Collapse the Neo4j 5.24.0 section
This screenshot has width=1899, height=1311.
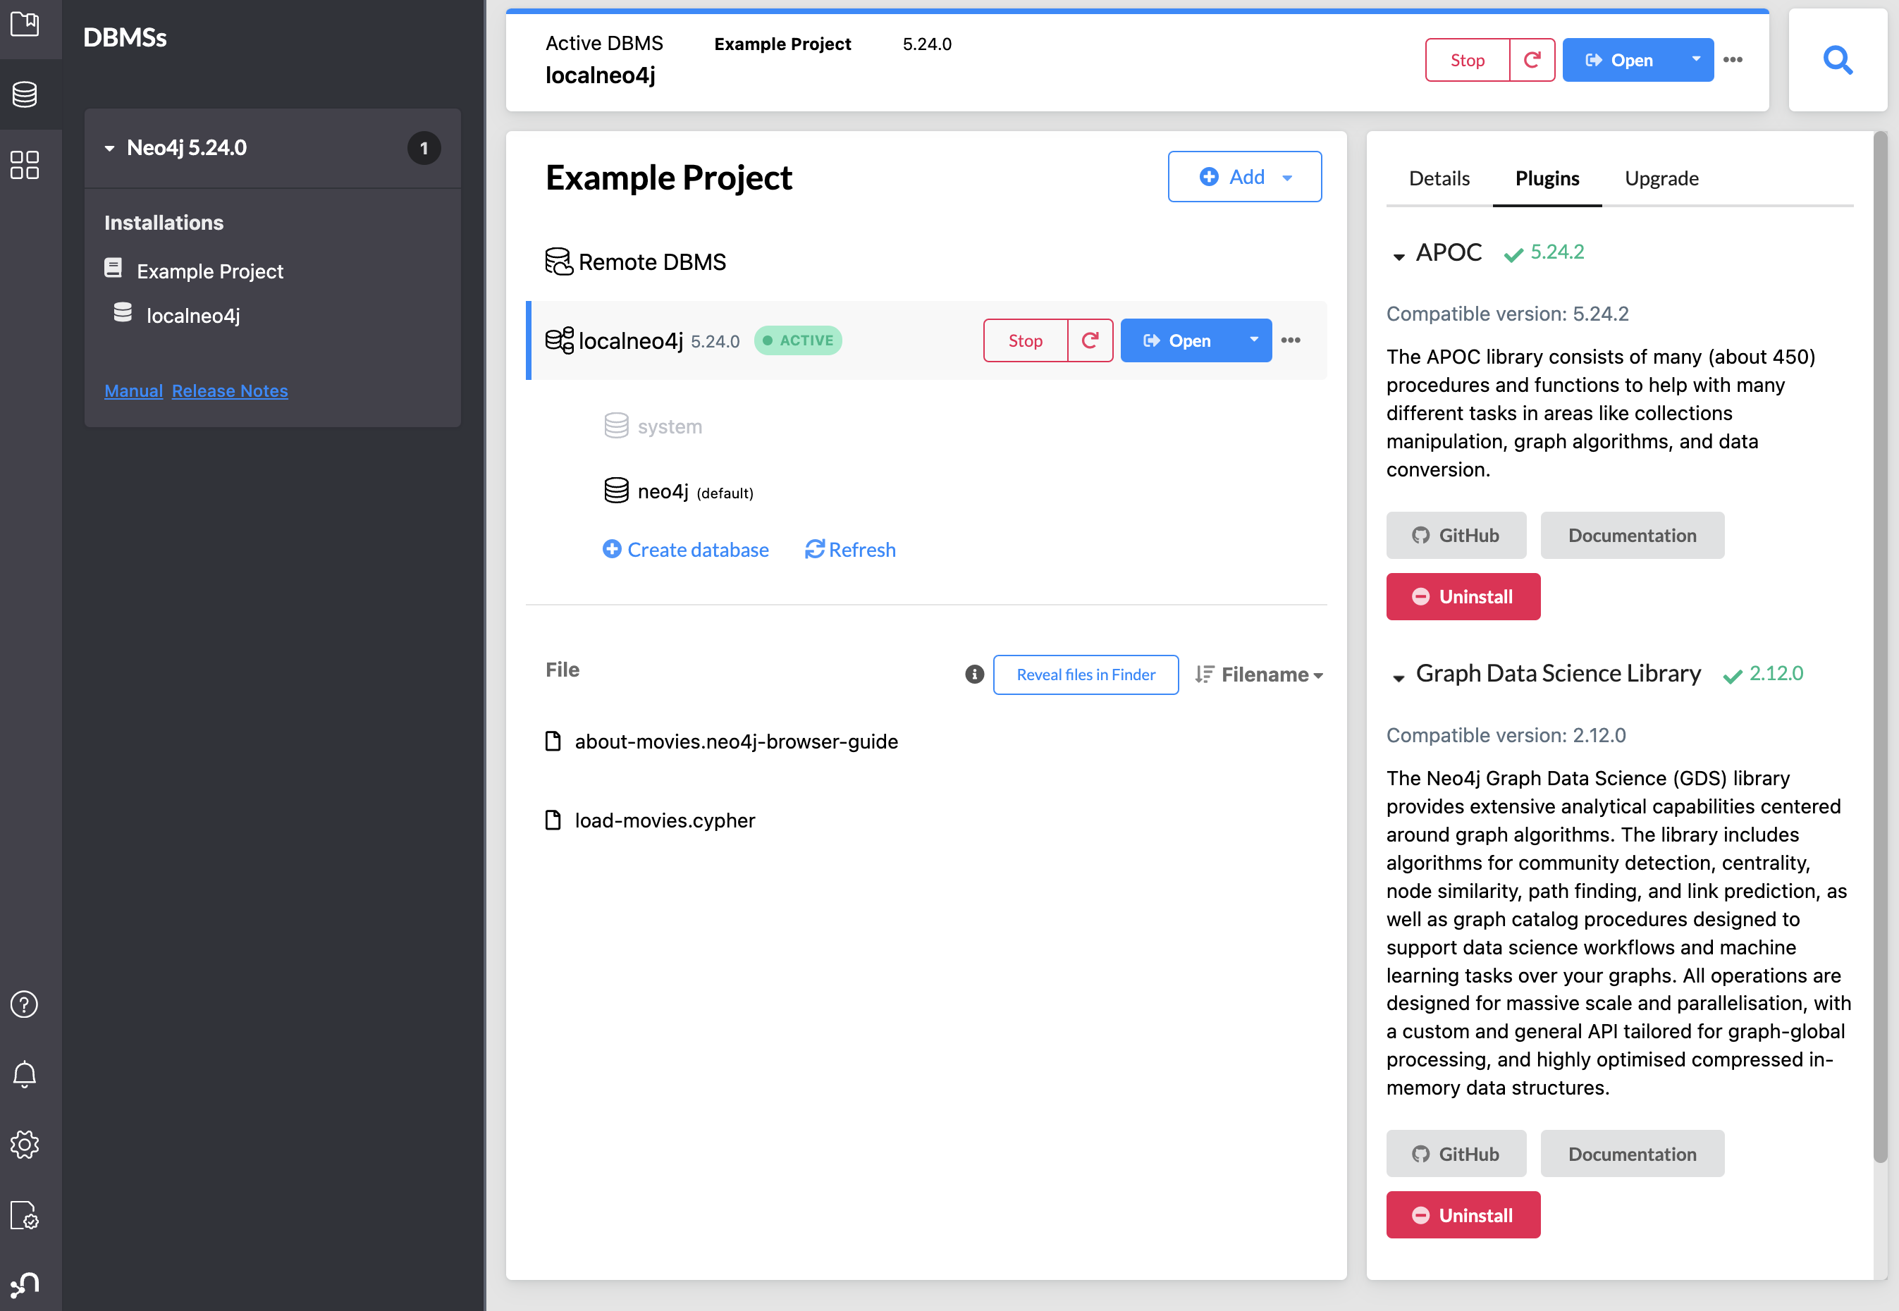109,149
